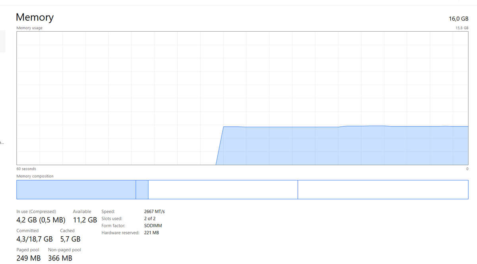Screen dimensions: 477x264
Task: Click the Hardware reserved 221 MB value
Action: [x=151, y=233]
